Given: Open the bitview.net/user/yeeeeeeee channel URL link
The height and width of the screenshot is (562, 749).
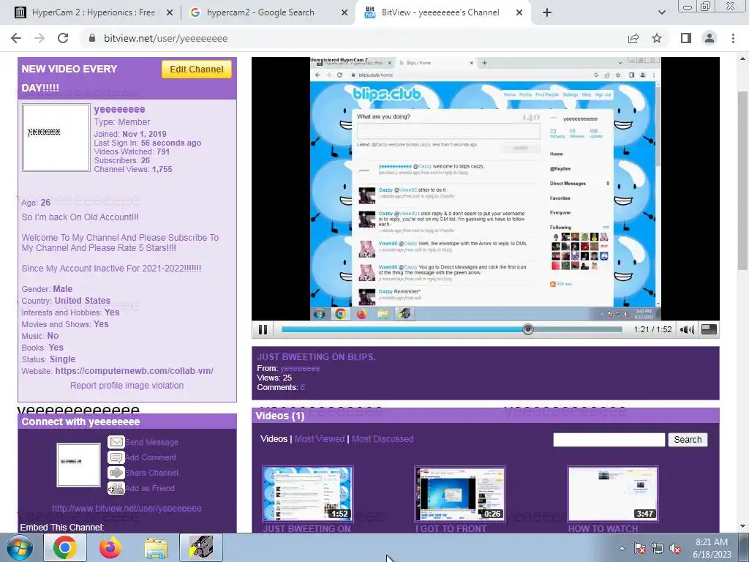Looking at the screenshot, I should [x=127, y=509].
